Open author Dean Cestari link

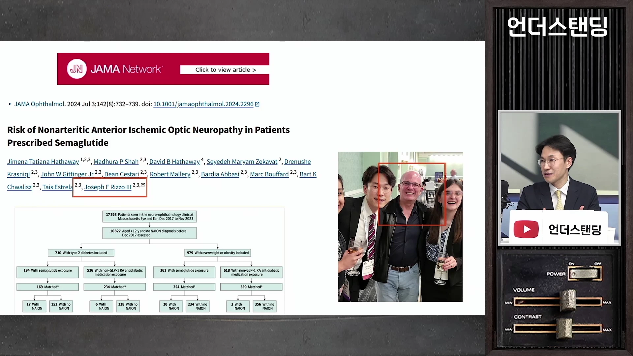click(x=121, y=174)
